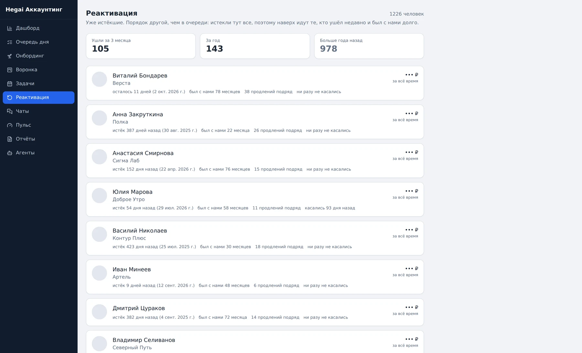
Task: Switch to Чаты section
Action: (x=38, y=111)
